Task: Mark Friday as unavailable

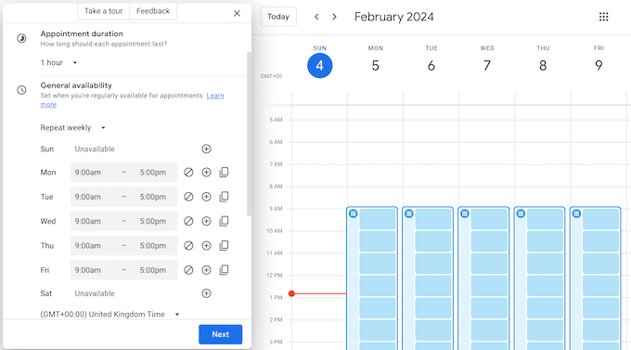Action: 188,270
